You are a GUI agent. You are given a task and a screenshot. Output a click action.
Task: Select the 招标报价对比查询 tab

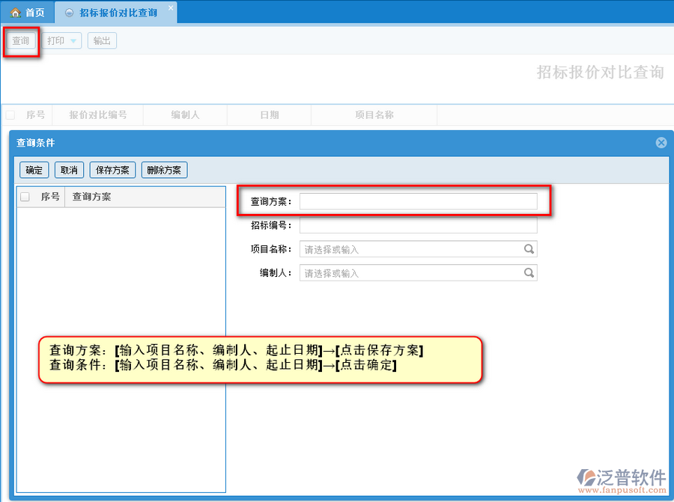pos(118,13)
